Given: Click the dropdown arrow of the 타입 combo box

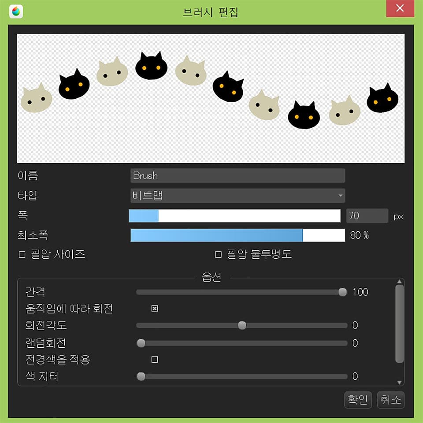Looking at the screenshot, I should 341,196.
